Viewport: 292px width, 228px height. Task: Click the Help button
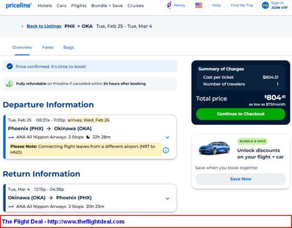click(217, 5)
